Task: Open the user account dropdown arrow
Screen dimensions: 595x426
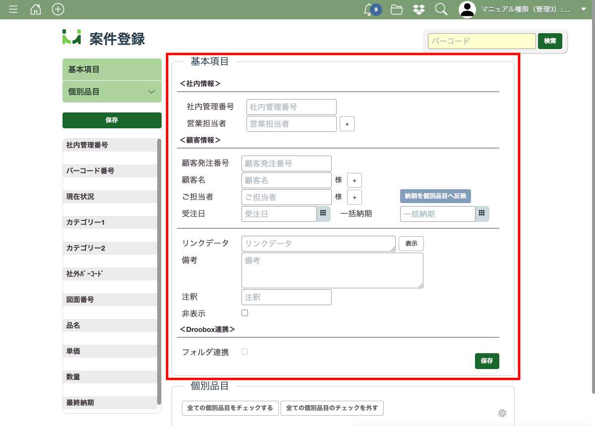Action: tap(583, 9)
